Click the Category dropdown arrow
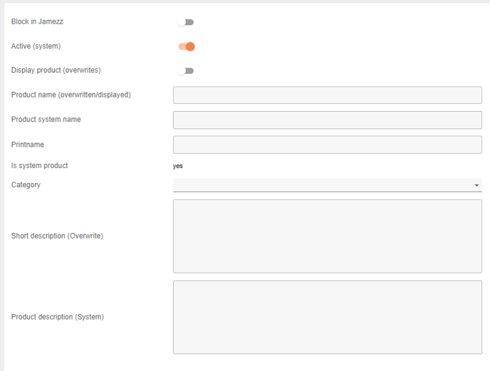 point(476,185)
